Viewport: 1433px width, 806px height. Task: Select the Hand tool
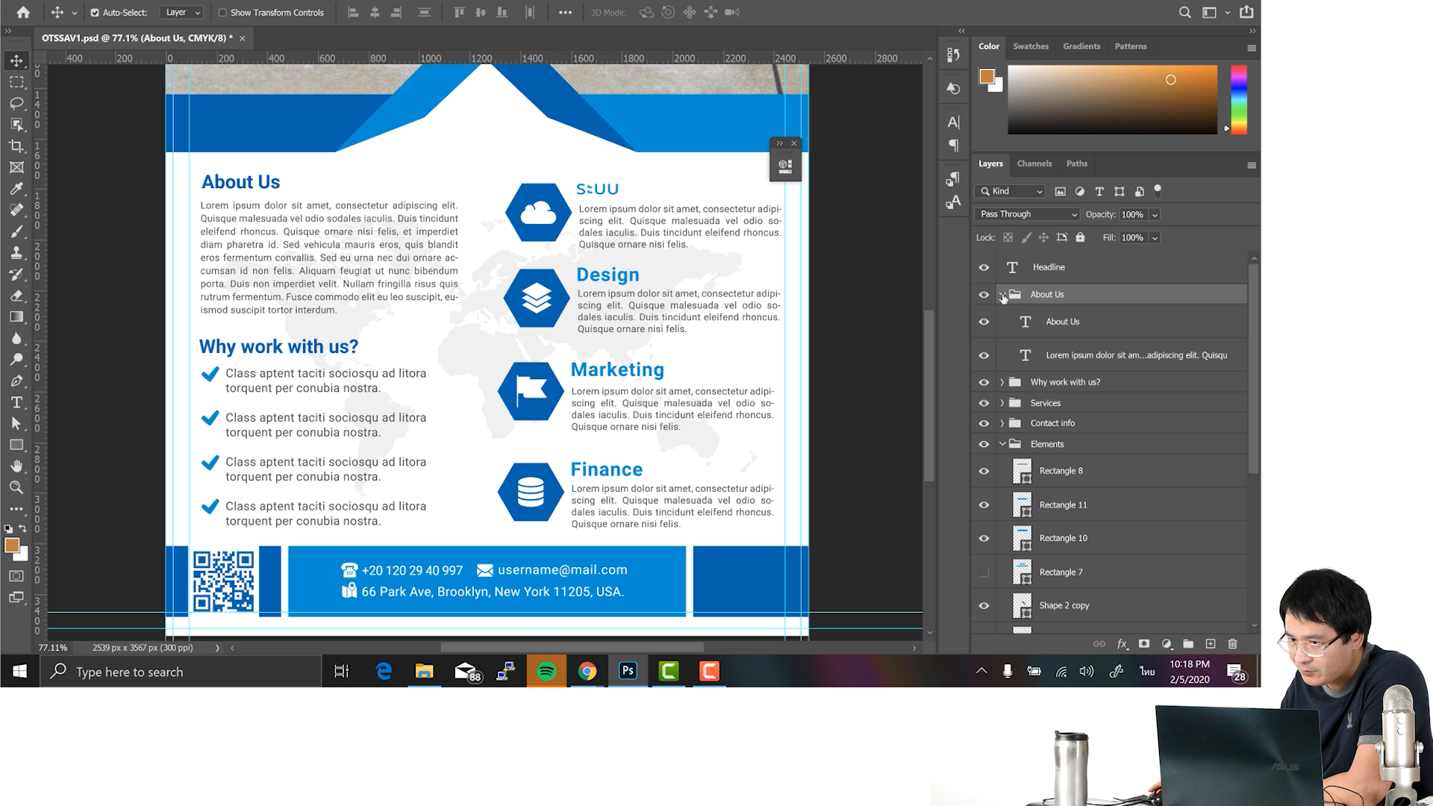[x=16, y=466]
